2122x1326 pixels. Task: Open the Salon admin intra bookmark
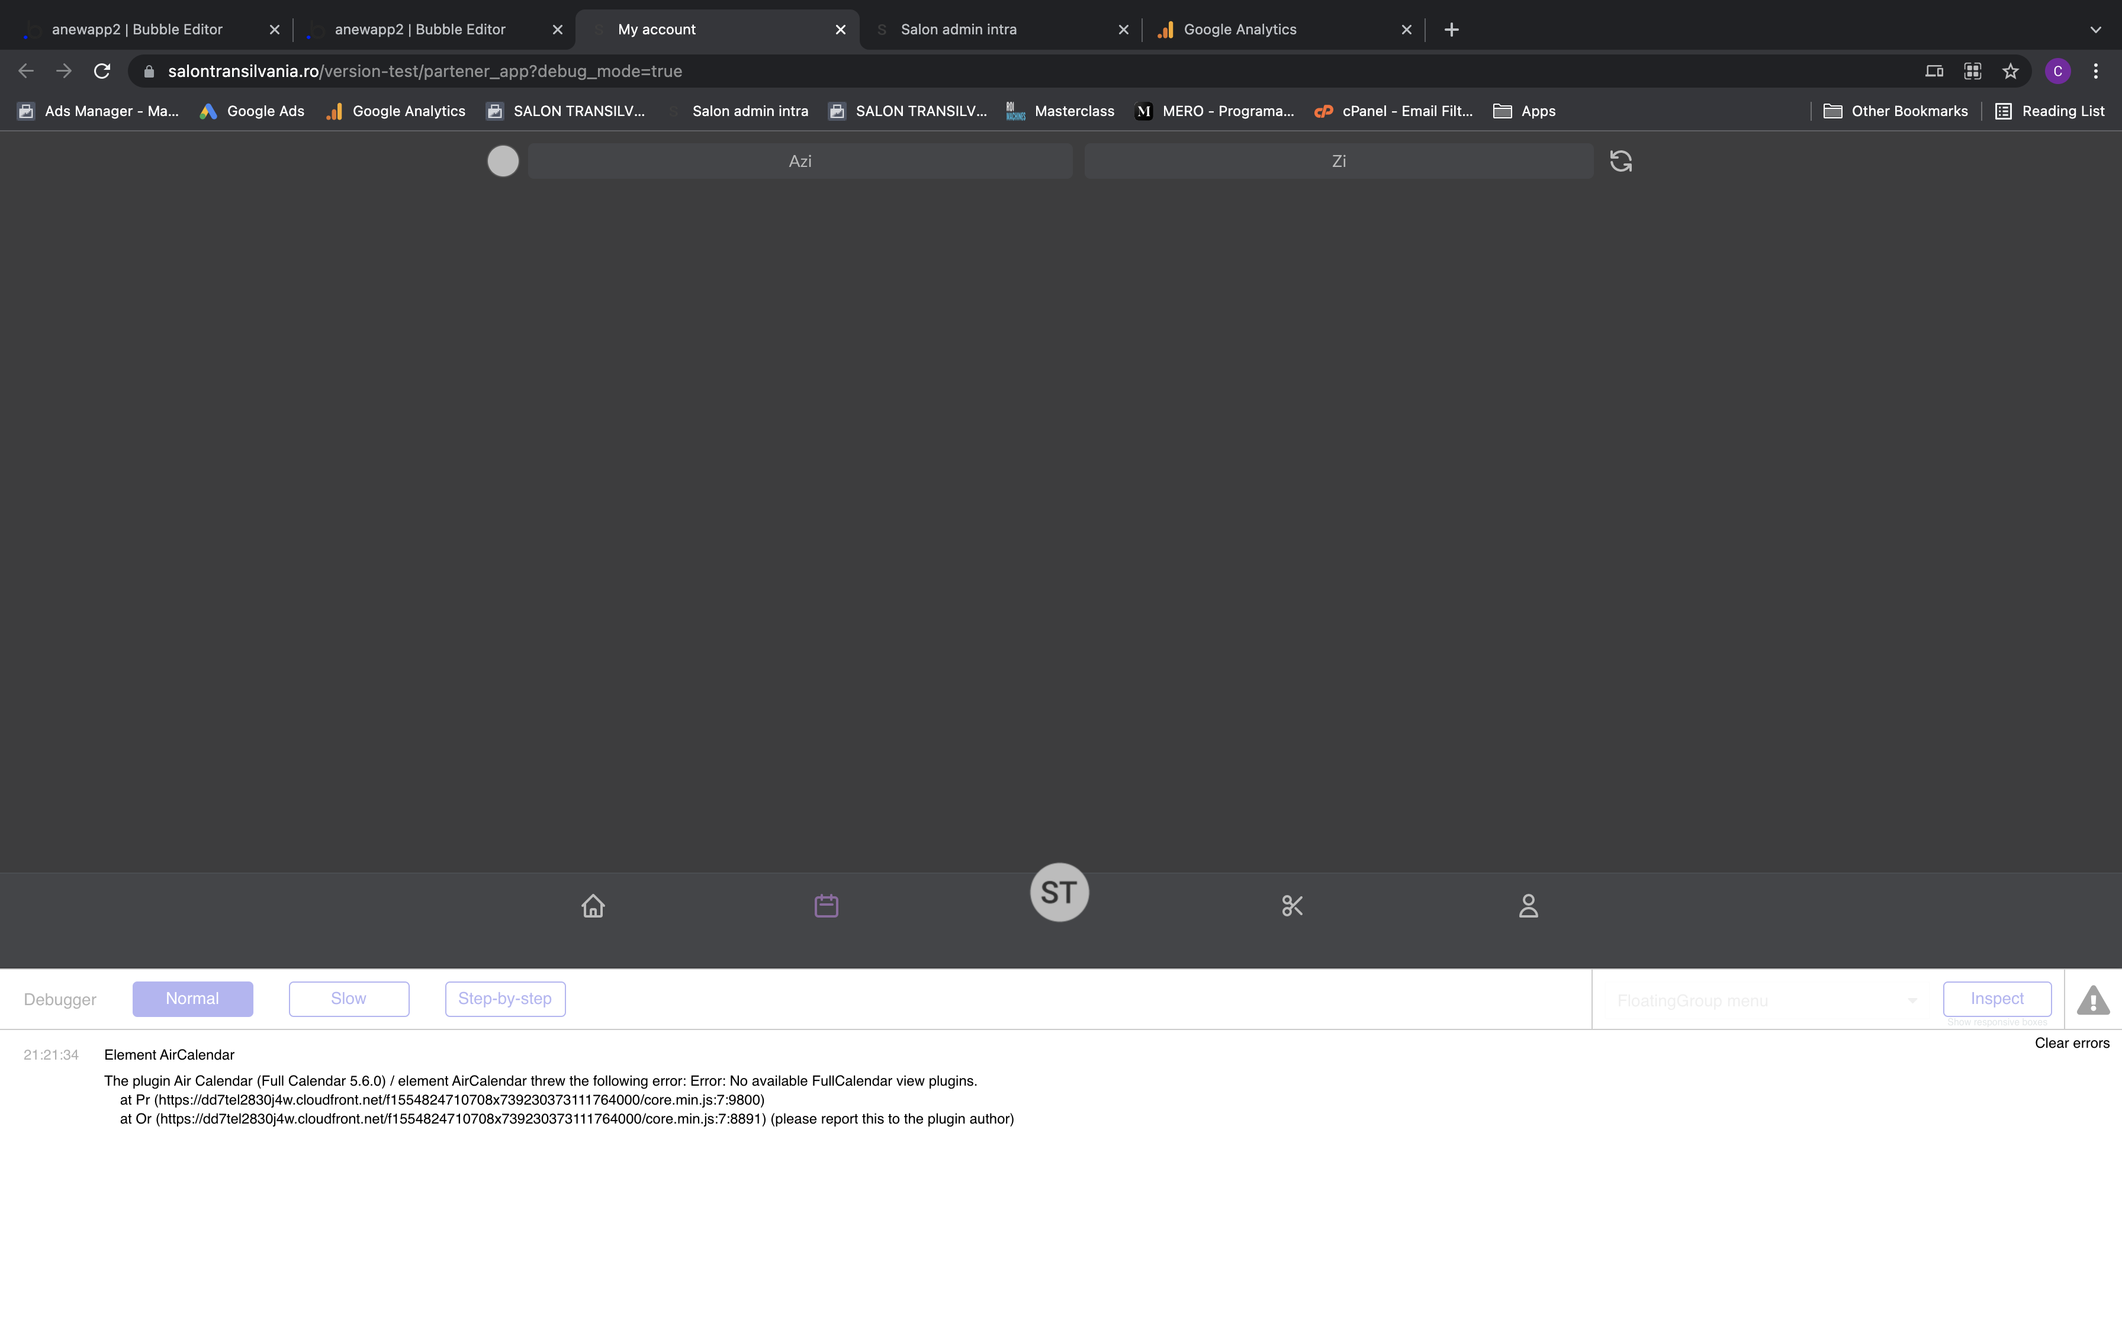pos(738,111)
